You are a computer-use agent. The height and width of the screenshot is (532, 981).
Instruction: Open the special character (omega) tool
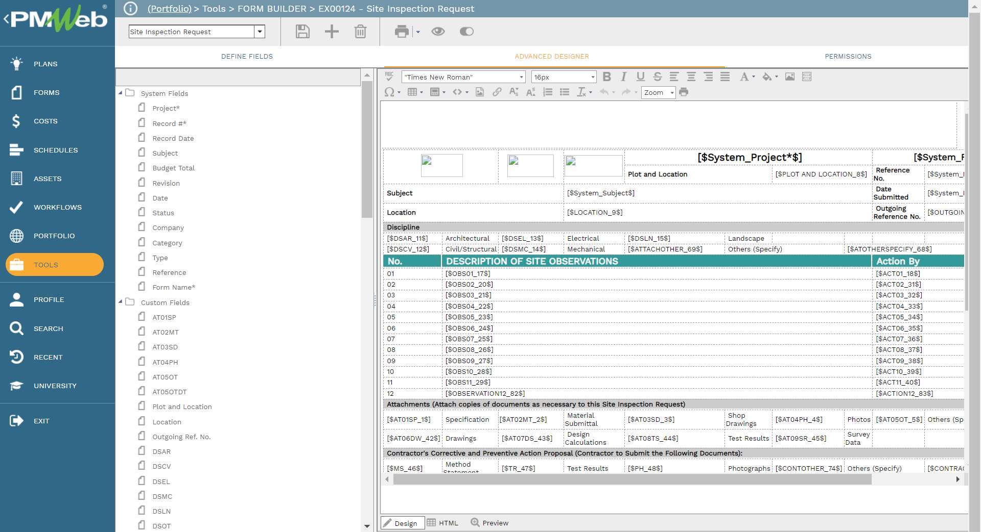click(390, 92)
